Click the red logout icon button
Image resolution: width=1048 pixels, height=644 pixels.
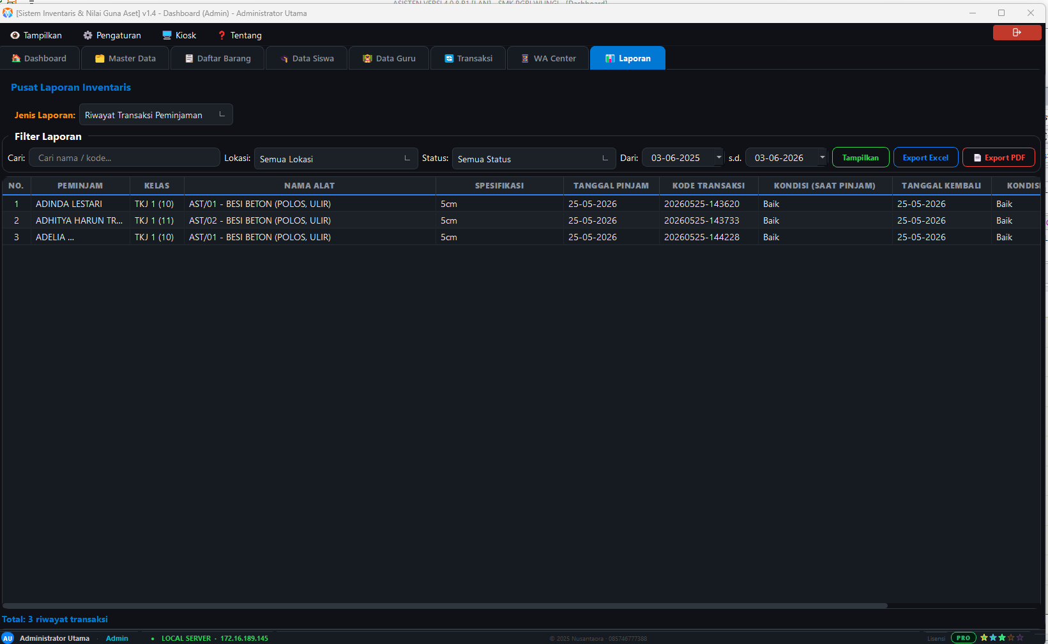[x=1017, y=33]
